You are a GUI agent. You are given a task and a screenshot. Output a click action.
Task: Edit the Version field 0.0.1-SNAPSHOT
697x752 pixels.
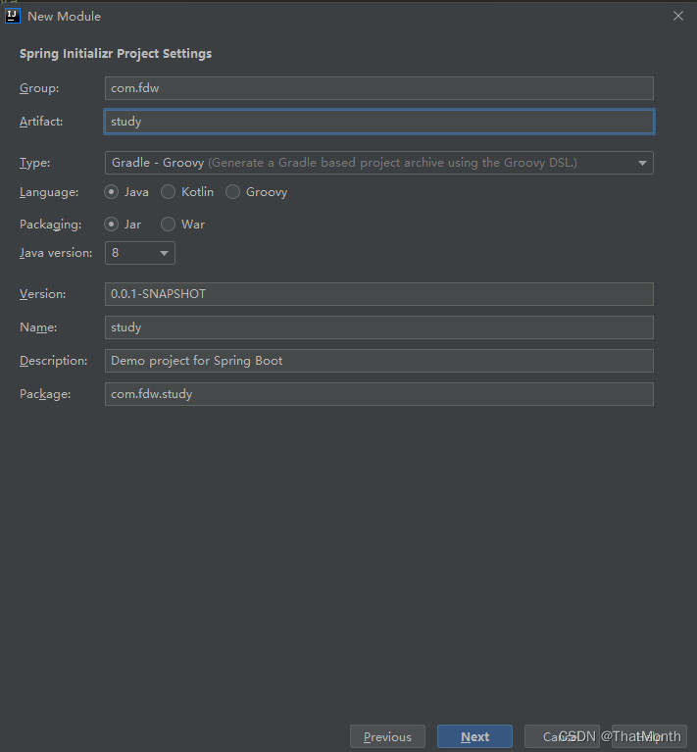(x=378, y=294)
